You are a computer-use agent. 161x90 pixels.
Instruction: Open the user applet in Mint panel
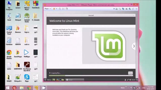pos(125,80)
